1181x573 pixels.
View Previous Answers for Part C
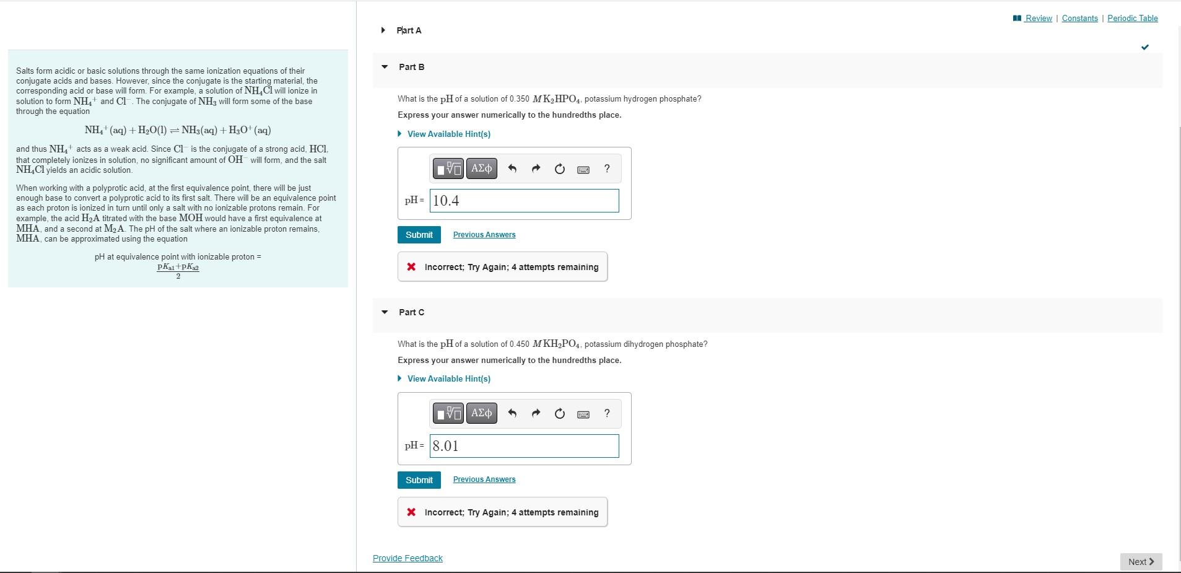click(484, 479)
